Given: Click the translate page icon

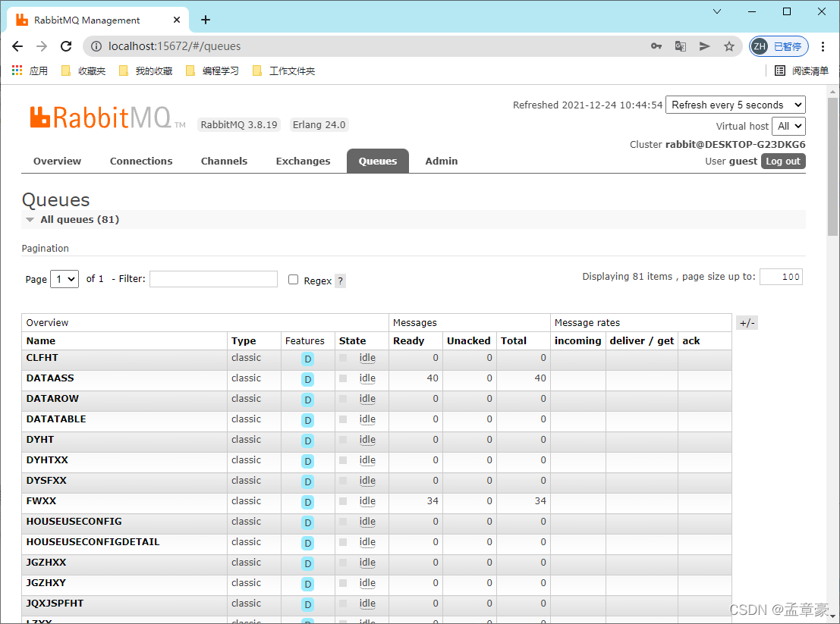Looking at the screenshot, I should point(681,46).
